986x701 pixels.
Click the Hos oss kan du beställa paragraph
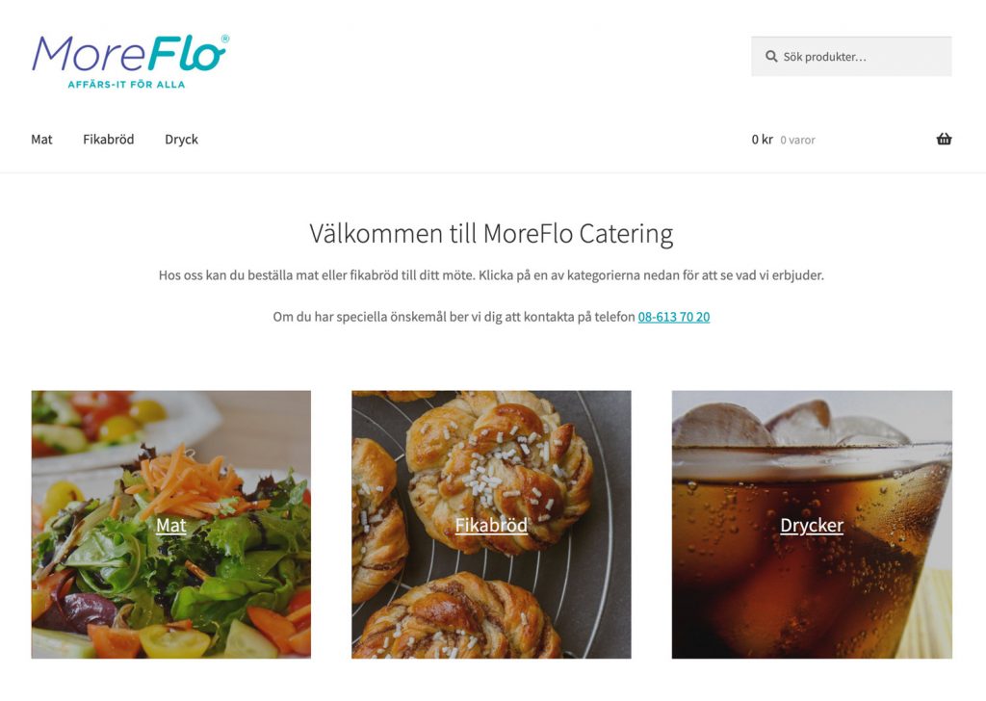491,275
